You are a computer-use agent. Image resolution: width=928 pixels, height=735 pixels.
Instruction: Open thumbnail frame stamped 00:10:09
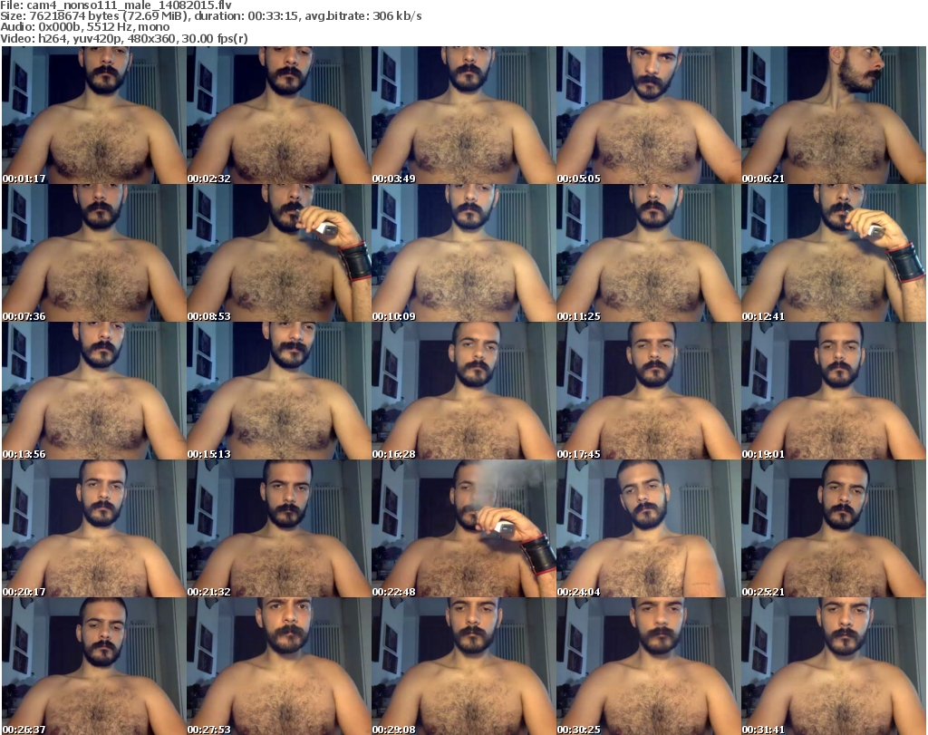pos(464,253)
